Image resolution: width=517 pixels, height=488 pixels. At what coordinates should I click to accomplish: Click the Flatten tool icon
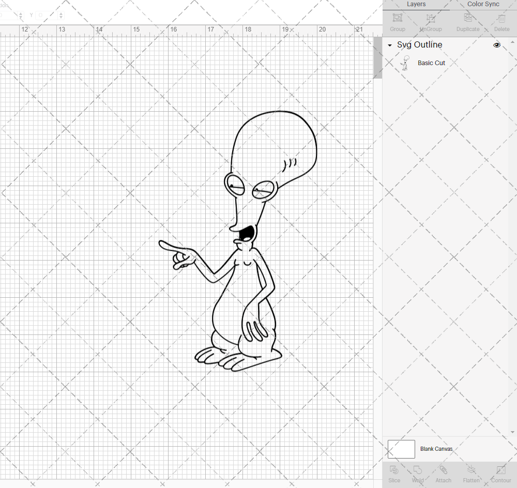point(471,469)
